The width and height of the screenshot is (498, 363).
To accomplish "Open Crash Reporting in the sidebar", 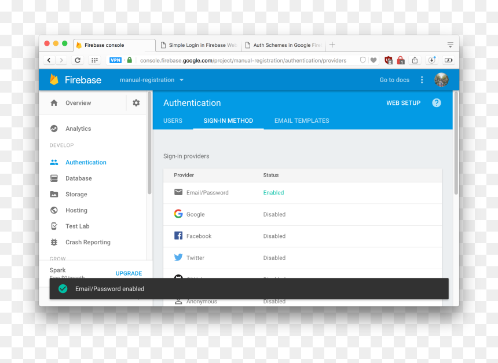I will click(x=88, y=242).
